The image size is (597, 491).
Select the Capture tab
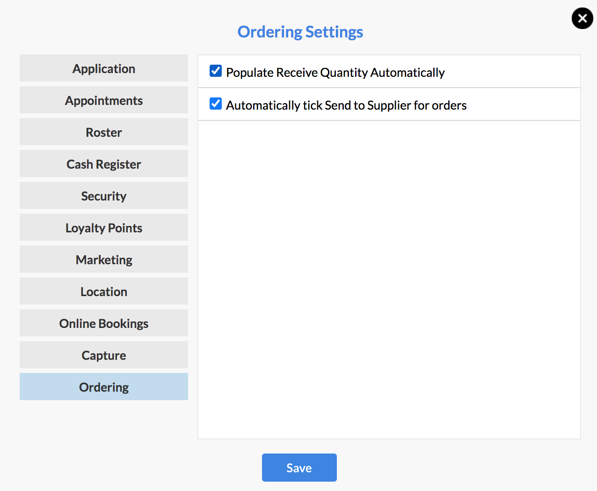tap(104, 355)
